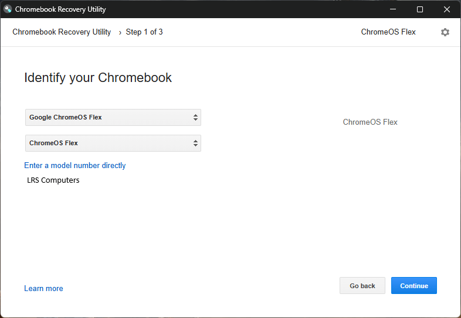461x318 pixels.
Task: Follow the 'Enter a model number directly' link
Action: click(75, 166)
